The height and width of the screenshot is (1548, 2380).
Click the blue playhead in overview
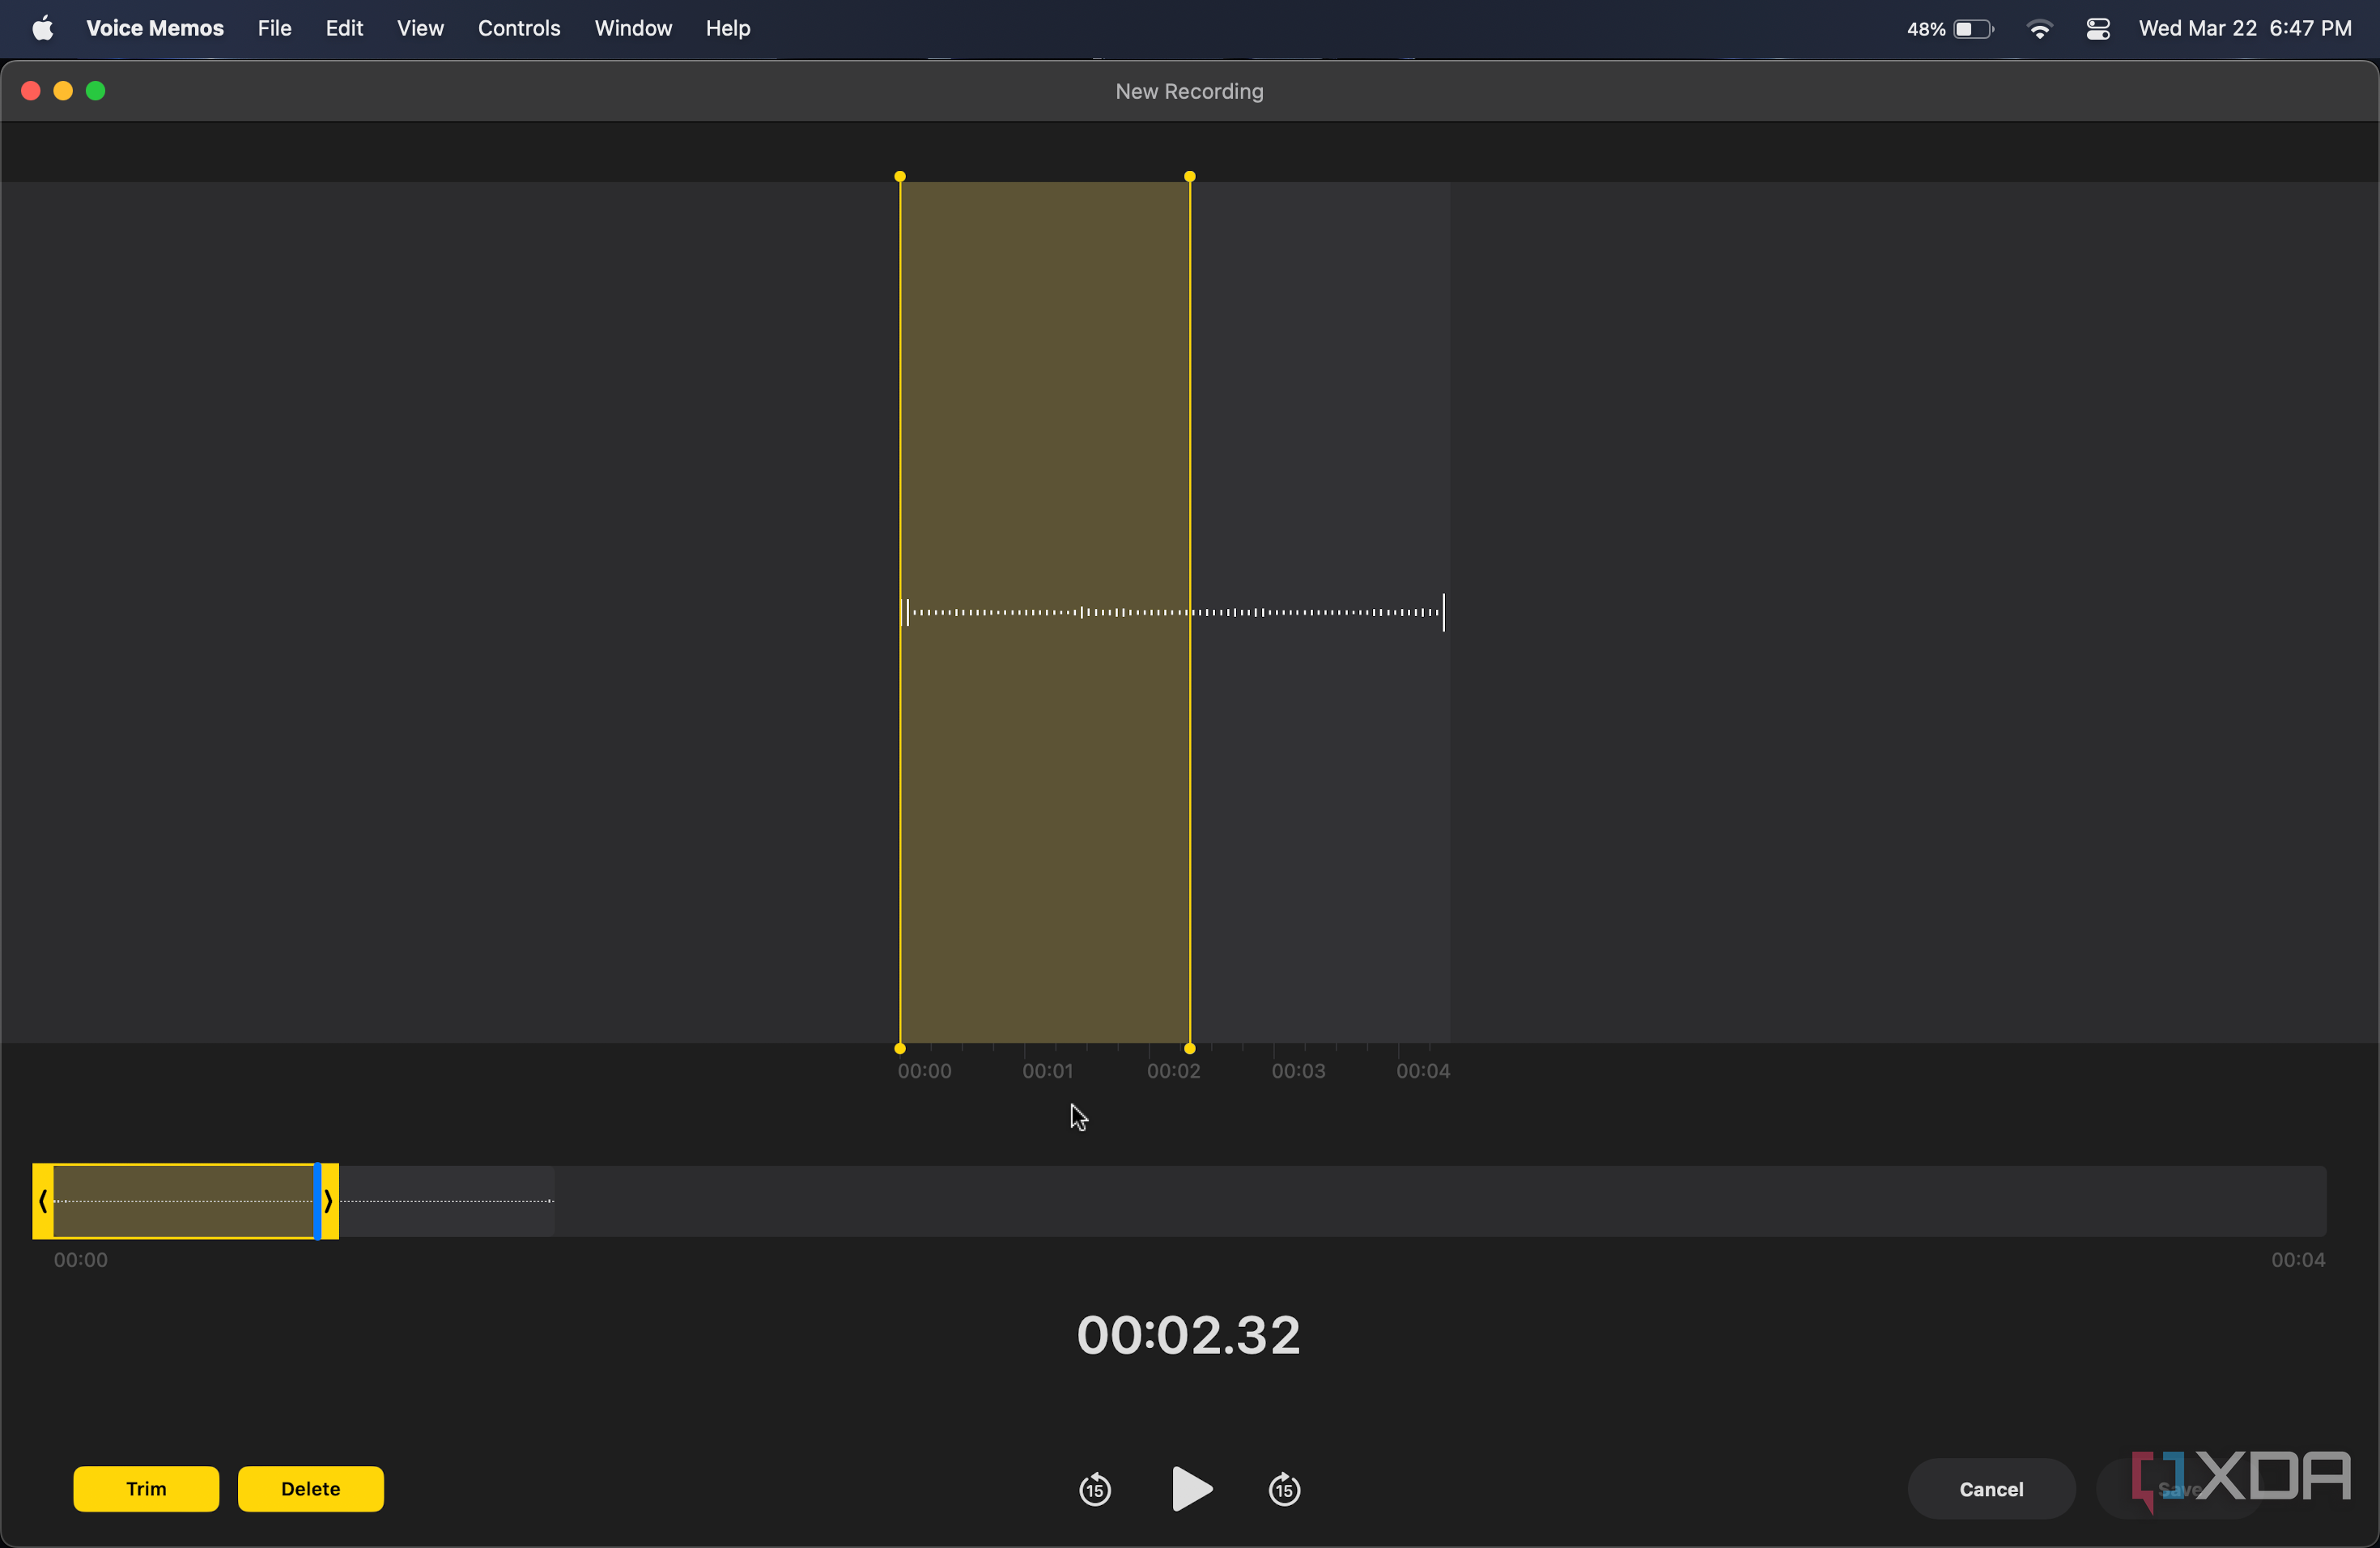tap(317, 1201)
